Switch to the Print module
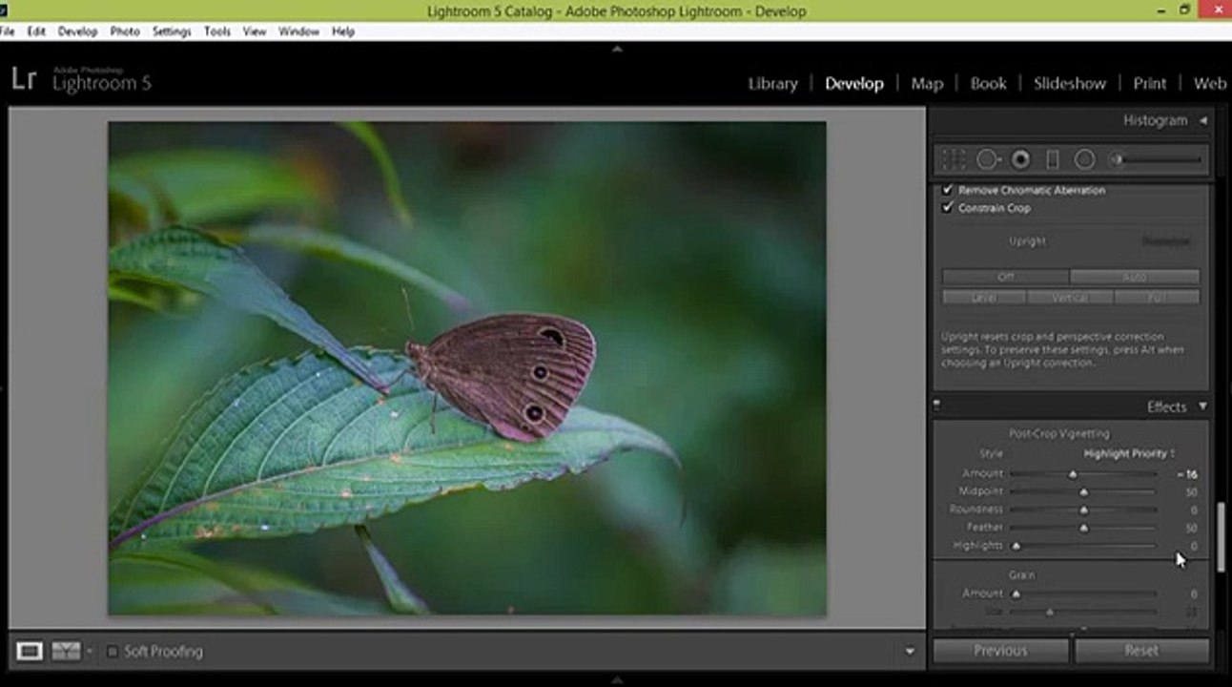 tap(1150, 83)
